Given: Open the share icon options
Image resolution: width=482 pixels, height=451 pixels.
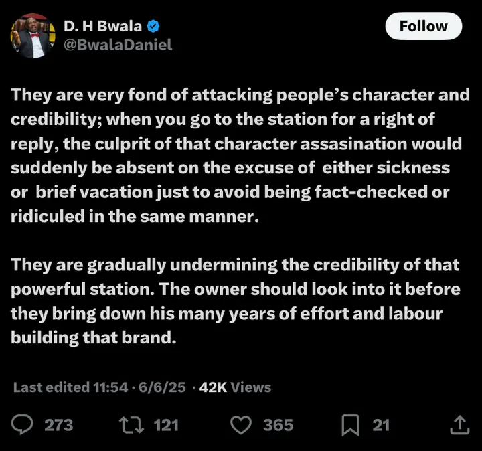Looking at the screenshot, I should click(x=459, y=424).
